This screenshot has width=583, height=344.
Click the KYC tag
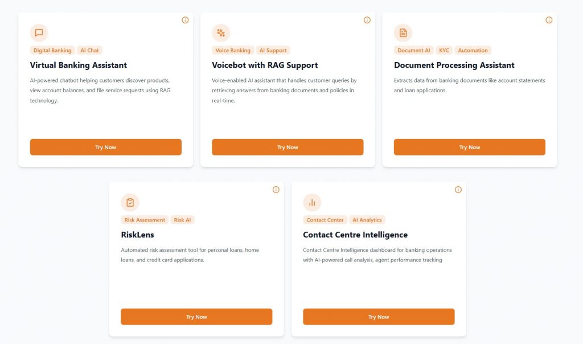pyautogui.click(x=444, y=51)
